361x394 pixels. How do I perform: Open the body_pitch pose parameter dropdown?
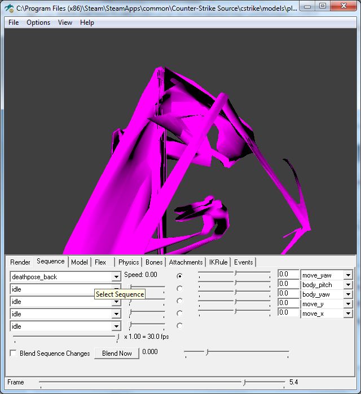(348, 285)
